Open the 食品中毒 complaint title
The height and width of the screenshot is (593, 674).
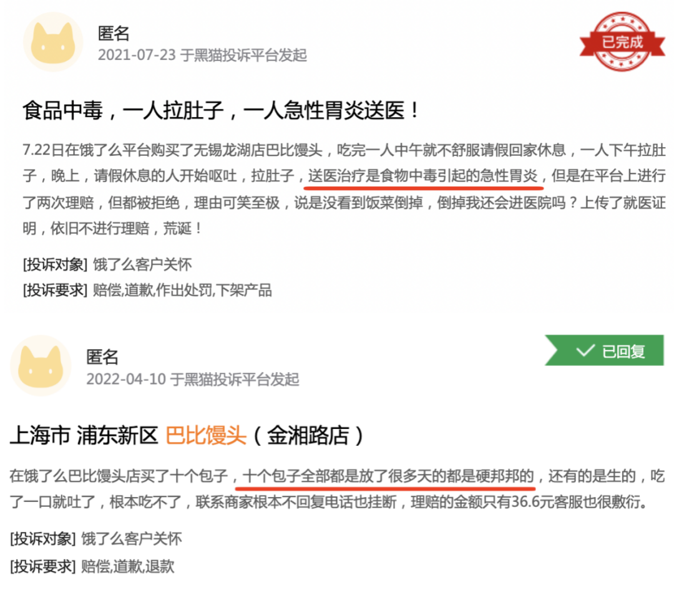coord(222,111)
